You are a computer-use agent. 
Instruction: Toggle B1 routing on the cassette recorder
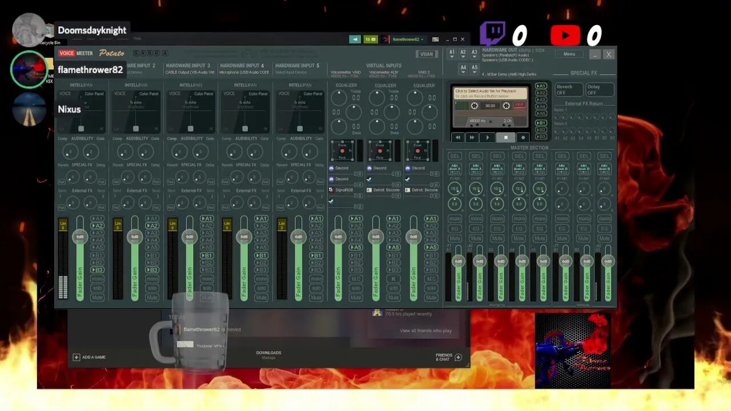[541, 123]
